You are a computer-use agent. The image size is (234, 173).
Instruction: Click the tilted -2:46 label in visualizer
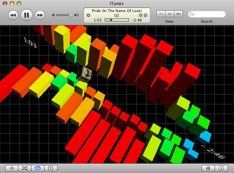click(x=214, y=152)
